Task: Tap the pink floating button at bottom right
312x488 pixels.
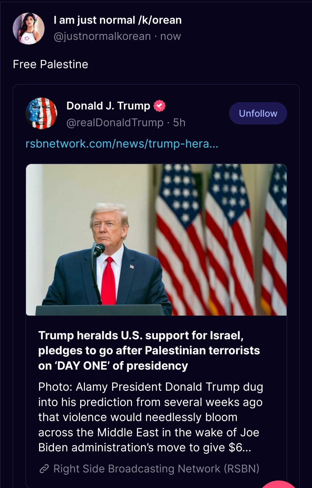Action: 280,485
